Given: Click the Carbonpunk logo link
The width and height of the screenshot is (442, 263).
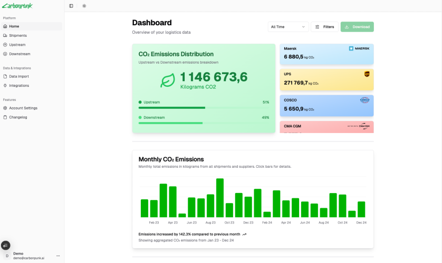Looking at the screenshot, I should click(x=17, y=6).
